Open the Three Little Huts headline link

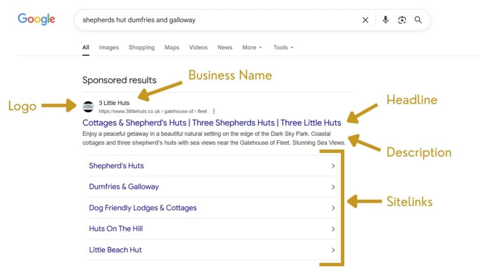pyautogui.click(x=211, y=122)
